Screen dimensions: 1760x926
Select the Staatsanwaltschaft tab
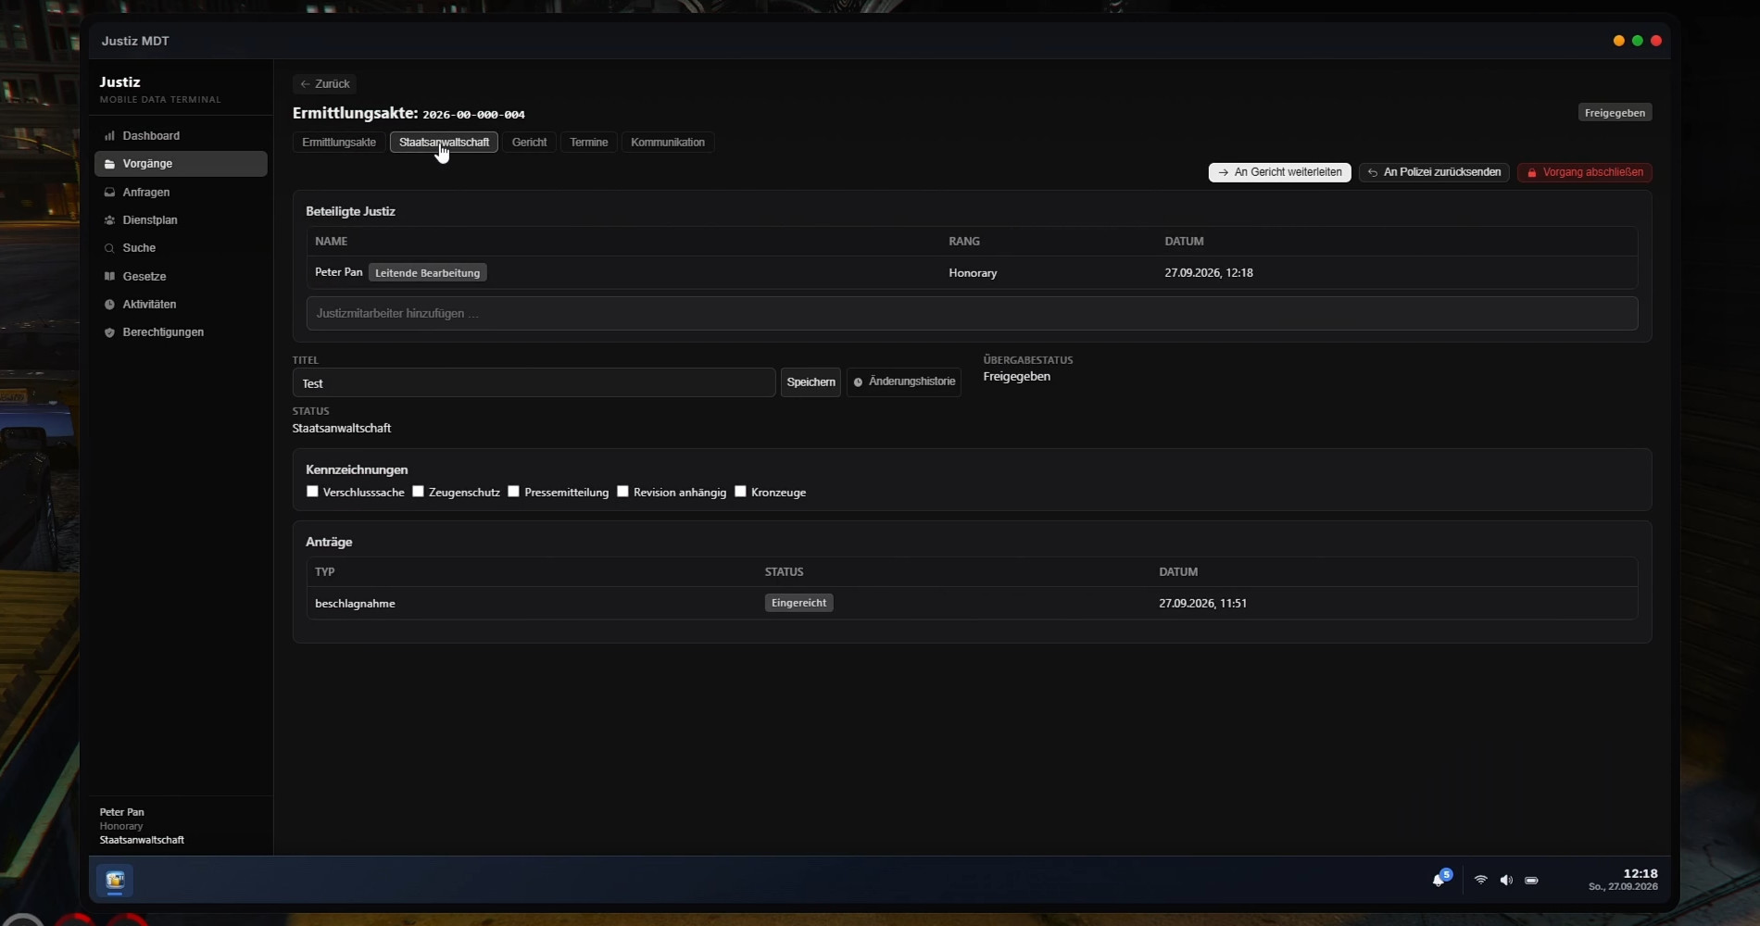click(x=444, y=143)
